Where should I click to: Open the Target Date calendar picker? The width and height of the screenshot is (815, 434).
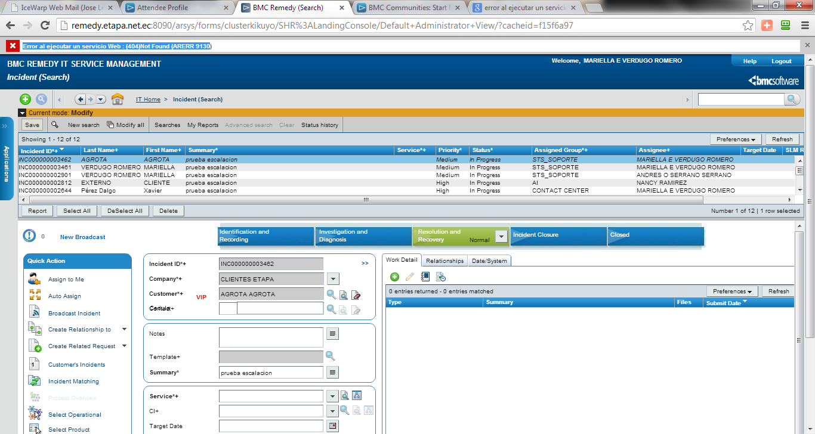(333, 426)
